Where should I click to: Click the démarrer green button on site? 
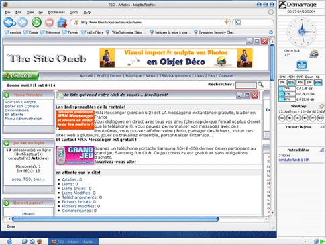(x=21, y=76)
